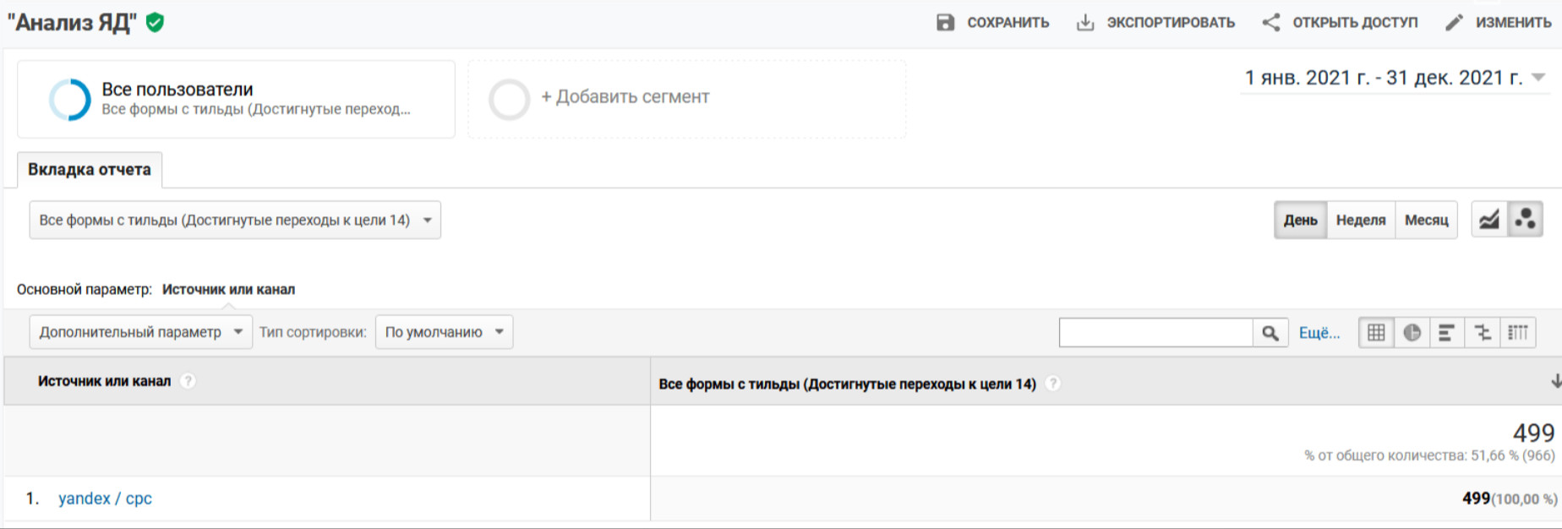1562x529 pixels.
Task: Click the pencil edit icon
Action: pos(1454,23)
